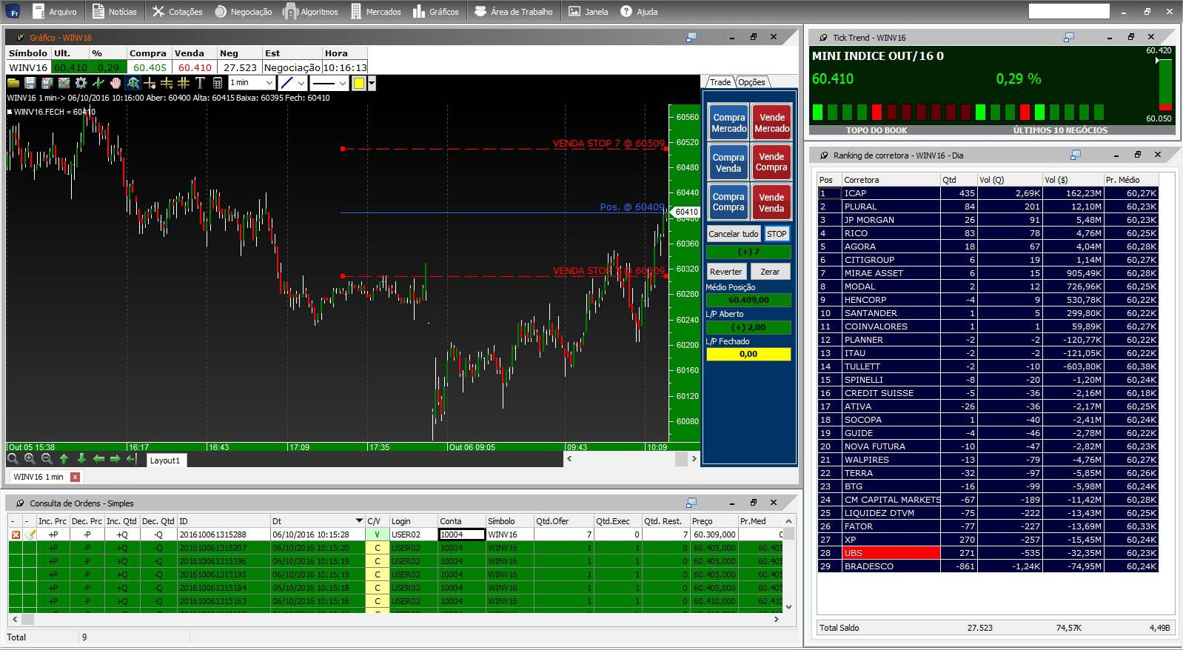Screen dimensions: 1183x650
Task: Select the text annotation T tool
Action: tap(200, 83)
